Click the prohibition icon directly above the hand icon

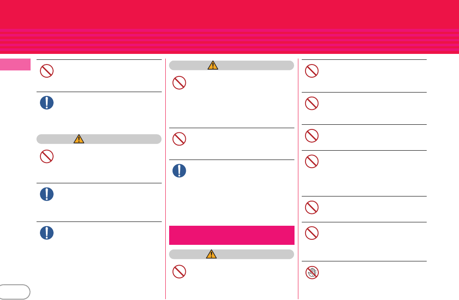(x=312, y=233)
